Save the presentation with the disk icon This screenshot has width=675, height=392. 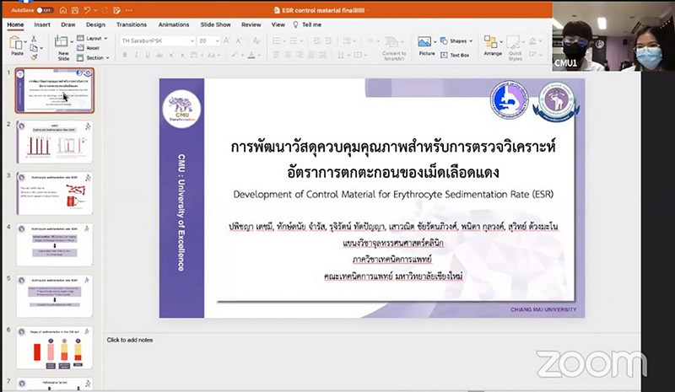pos(75,10)
